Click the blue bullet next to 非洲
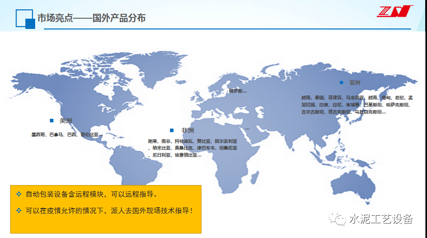Screen dimensions: 427x238 (172, 130)
